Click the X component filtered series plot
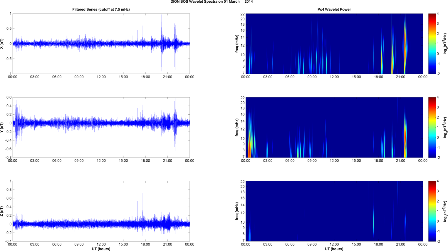Viewport: 448px width, 251px height. (x=101, y=43)
